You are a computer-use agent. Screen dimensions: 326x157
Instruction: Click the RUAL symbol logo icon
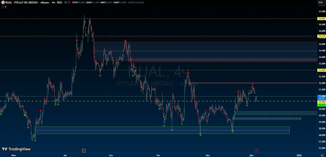point(3,2)
